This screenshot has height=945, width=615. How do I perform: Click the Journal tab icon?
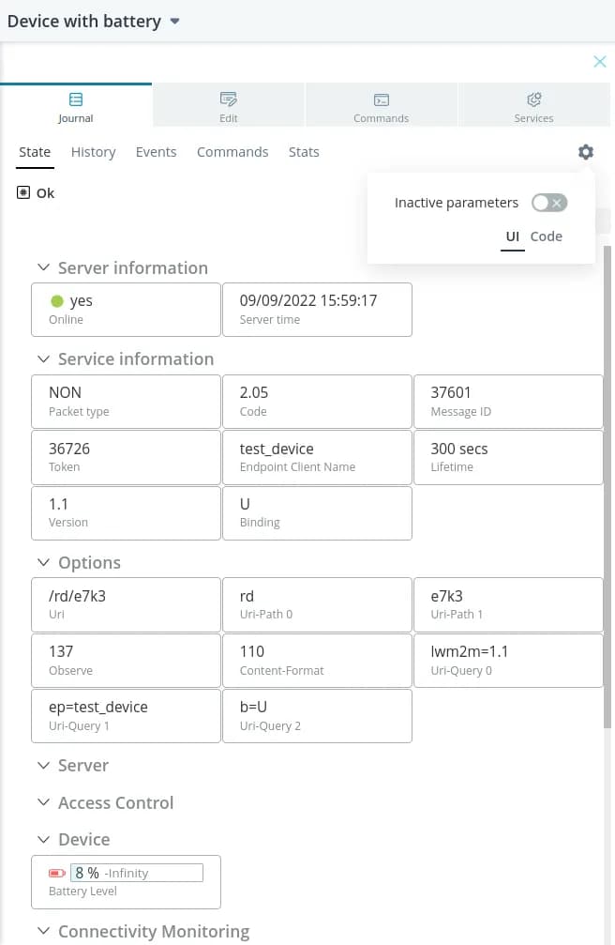[x=76, y=99]
